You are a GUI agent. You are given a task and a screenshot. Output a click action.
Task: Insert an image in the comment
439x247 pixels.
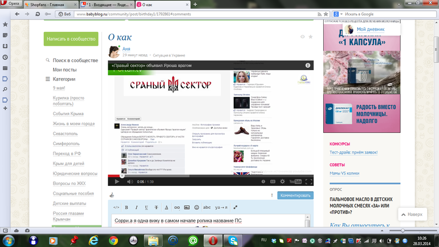coord(187,207)
